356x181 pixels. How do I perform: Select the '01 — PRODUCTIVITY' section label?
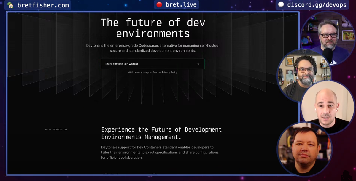tap(56, 129)
